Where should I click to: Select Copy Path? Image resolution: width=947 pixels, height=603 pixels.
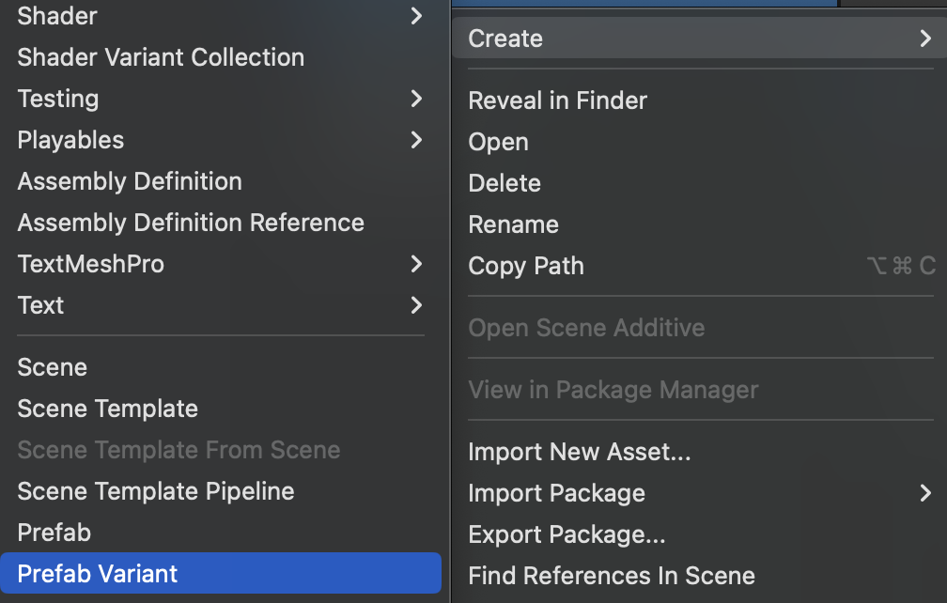526,266
